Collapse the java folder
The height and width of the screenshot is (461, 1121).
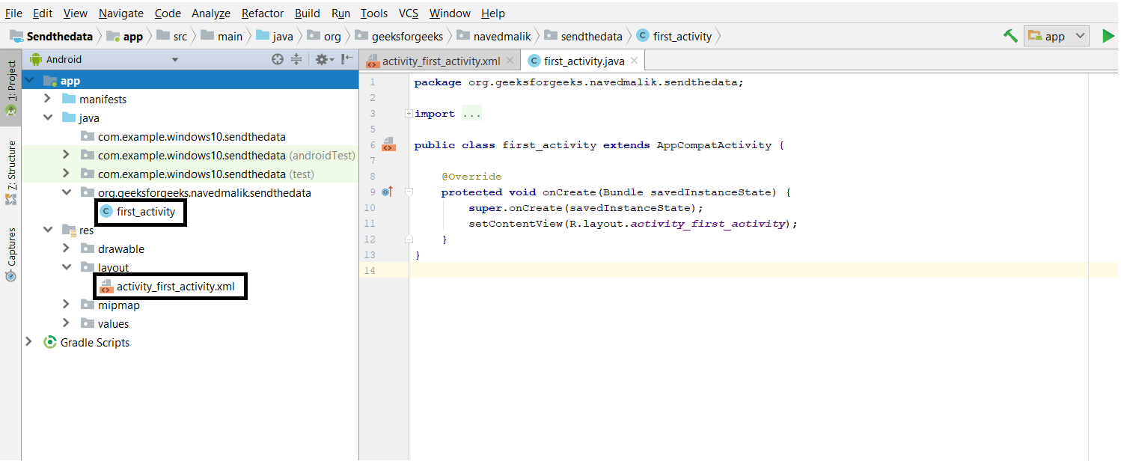click(48, 117)
